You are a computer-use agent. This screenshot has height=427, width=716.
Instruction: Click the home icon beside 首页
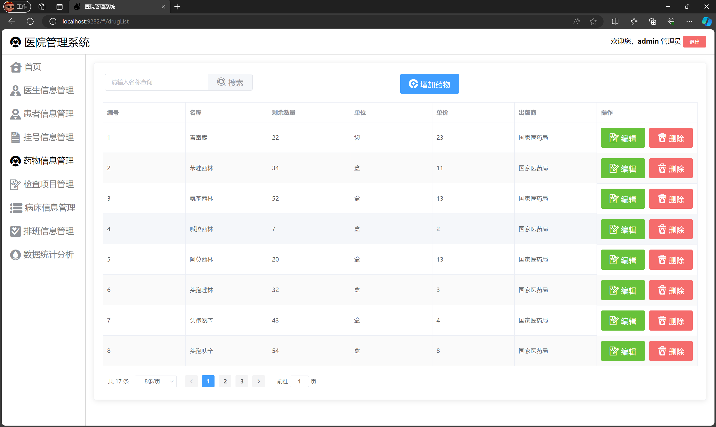[16, 67]
